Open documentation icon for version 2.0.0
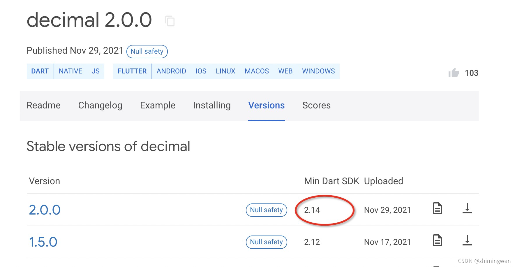The height and width of the screenshot is (267, 515). coord(437,208)
